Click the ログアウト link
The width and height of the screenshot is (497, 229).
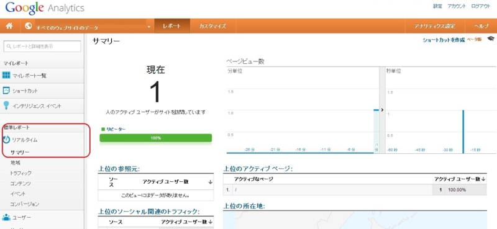(x=480, y=6)
